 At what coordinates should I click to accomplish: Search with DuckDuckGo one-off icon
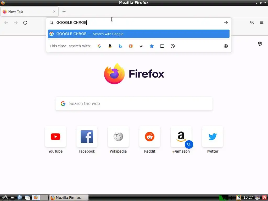point(131,46)
